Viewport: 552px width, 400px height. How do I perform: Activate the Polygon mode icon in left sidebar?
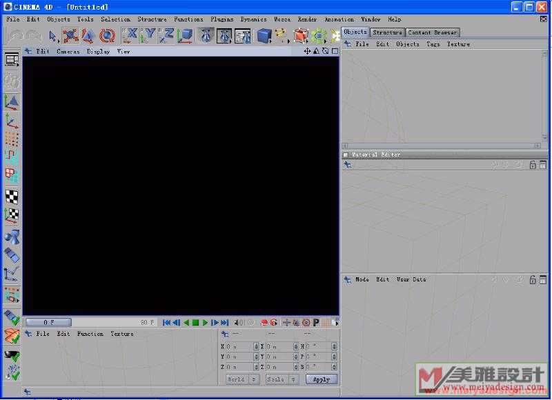(x=12, y=175)
